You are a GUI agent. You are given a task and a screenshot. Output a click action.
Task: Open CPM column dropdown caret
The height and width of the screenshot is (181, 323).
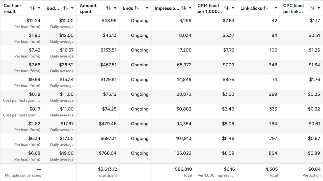click(x=233, y=8)
